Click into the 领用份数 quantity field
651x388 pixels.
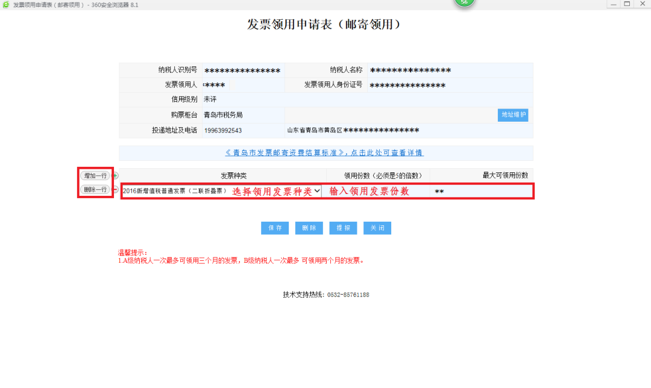pos(375,191)
